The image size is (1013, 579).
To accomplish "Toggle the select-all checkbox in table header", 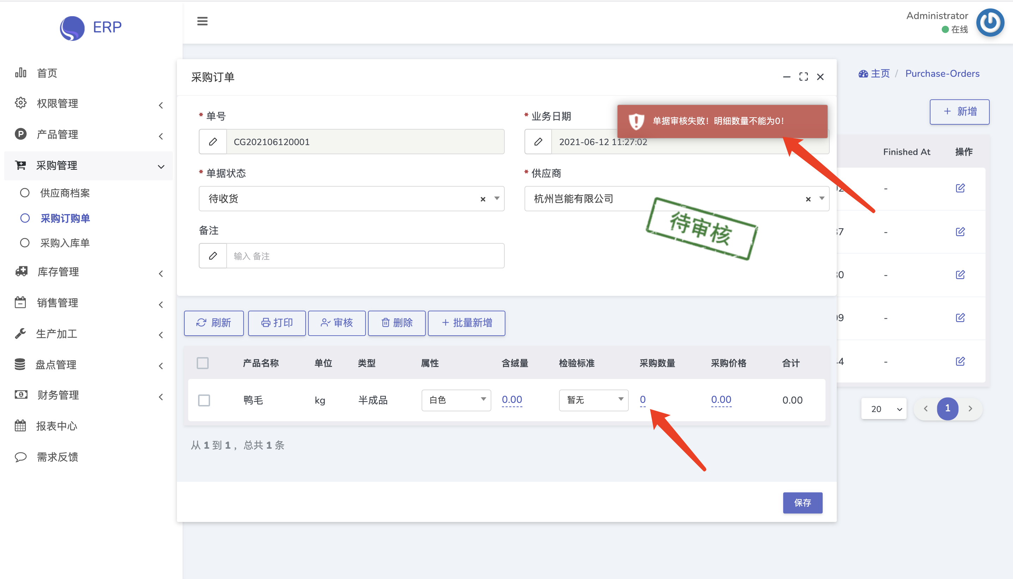I will point(203,363).
